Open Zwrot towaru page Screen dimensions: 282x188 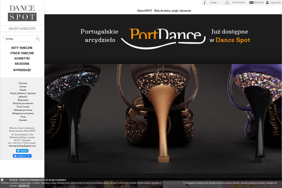[23, 107]
